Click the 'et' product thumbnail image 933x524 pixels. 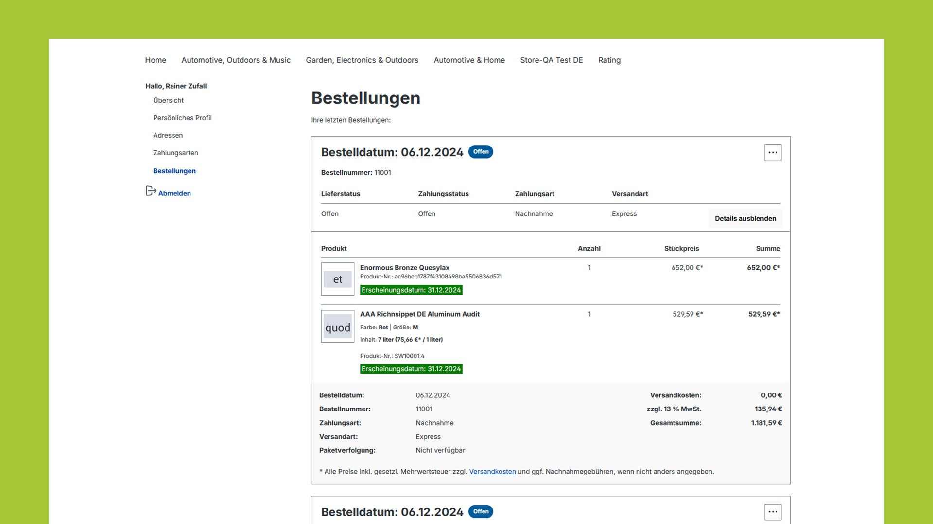(x=338, y=279)
